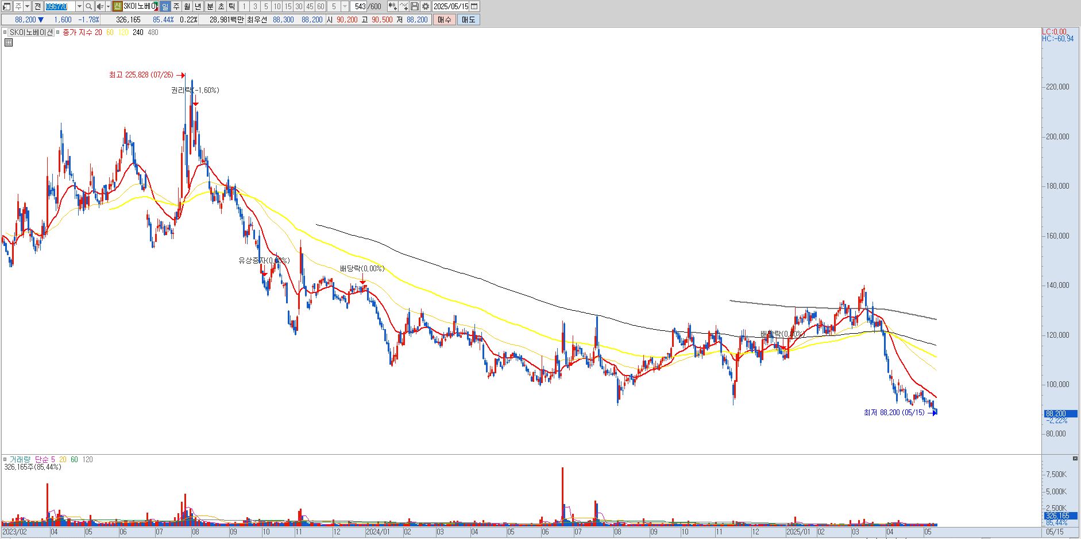
Task: Click the 매수 buy button
Action: point(445,19)
